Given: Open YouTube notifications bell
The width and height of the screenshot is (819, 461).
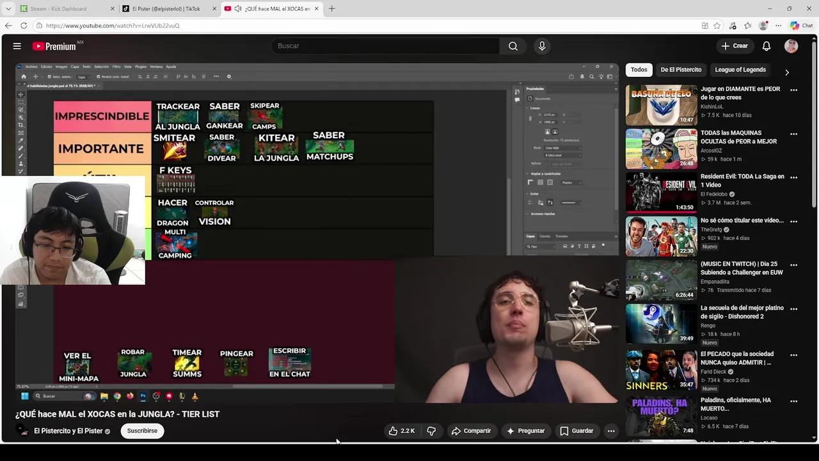Looking at the screenshot, I should [767, 46].
